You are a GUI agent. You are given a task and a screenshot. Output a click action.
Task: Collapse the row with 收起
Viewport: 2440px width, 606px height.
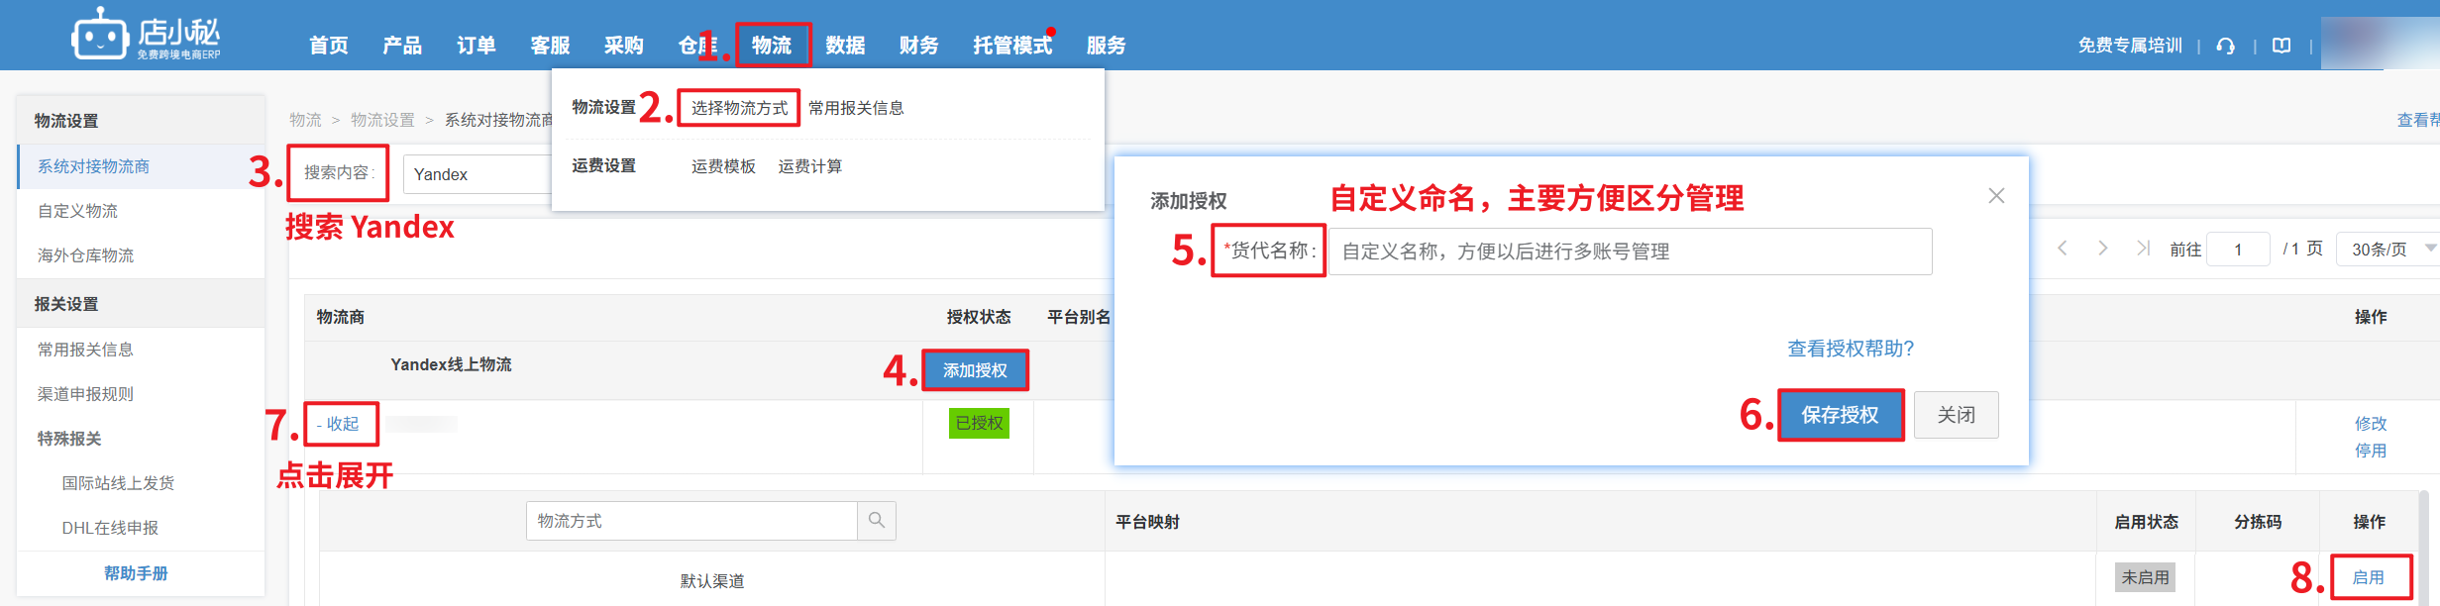coord(338,424)
